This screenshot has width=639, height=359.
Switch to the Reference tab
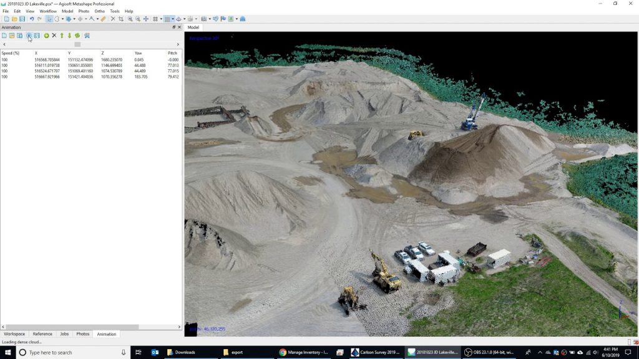tap(42, 333)
